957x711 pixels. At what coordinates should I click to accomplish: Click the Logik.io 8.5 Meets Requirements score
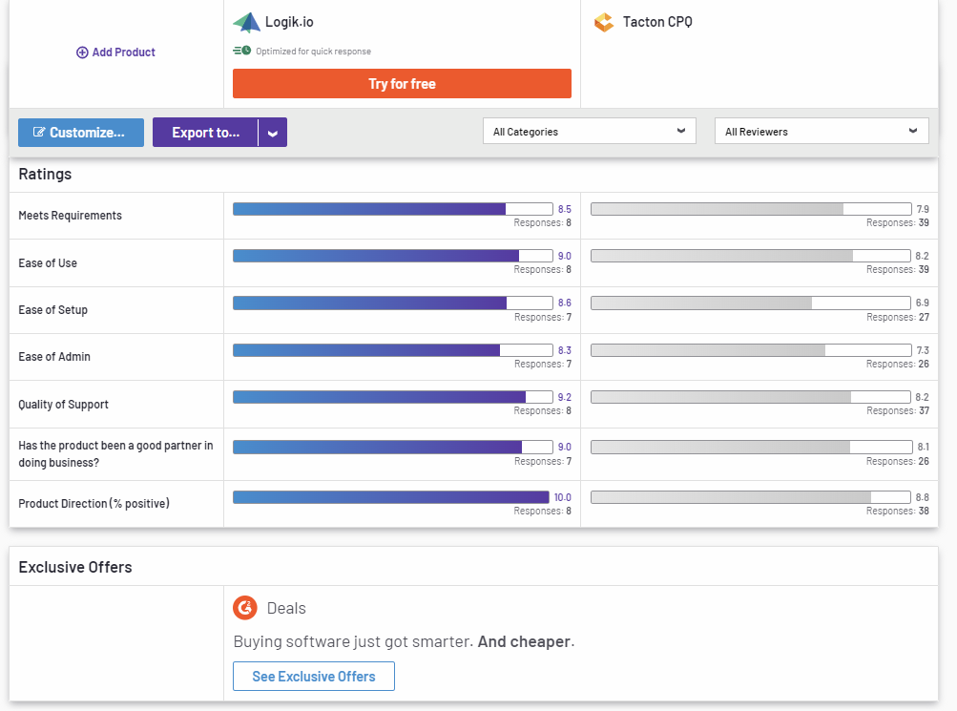coord(565,209)
